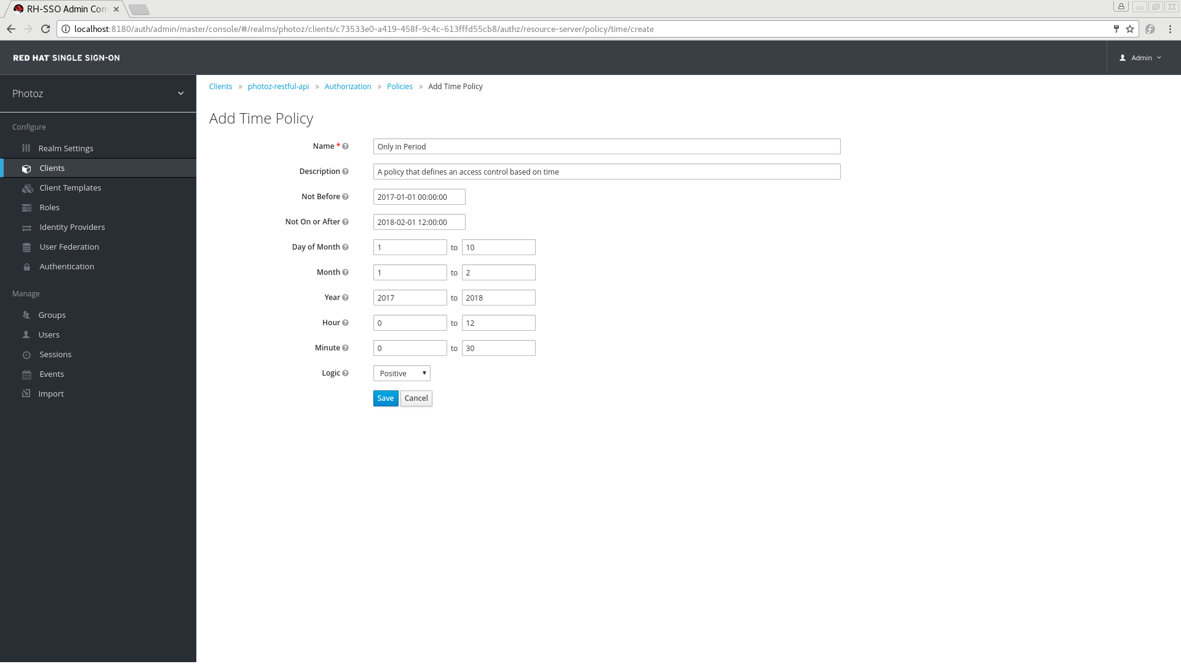Viewport: 1181px width, 664px height.
Task: Click the Realm Settings icon
Action: (x=26, y=148)
